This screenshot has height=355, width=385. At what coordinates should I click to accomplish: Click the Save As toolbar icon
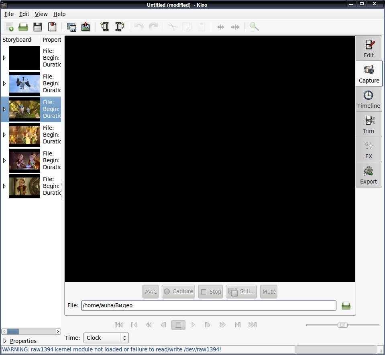(52, 27)
